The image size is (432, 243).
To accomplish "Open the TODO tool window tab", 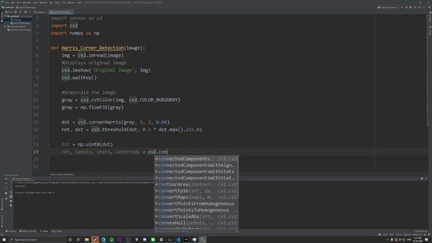I will click(57, 231).
